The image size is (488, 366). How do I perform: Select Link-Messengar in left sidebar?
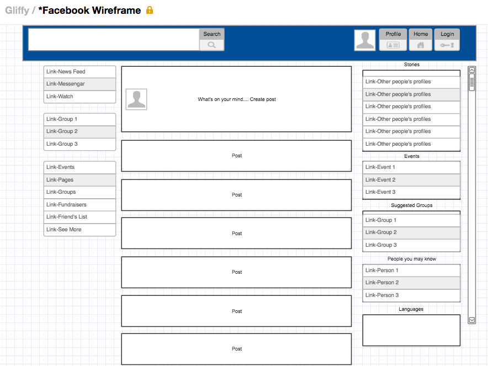pyautogui.click(x=79, y=84)
